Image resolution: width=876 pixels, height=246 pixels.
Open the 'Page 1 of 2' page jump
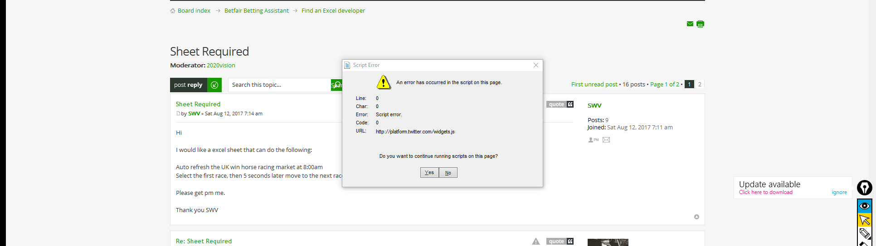[664, 85]
